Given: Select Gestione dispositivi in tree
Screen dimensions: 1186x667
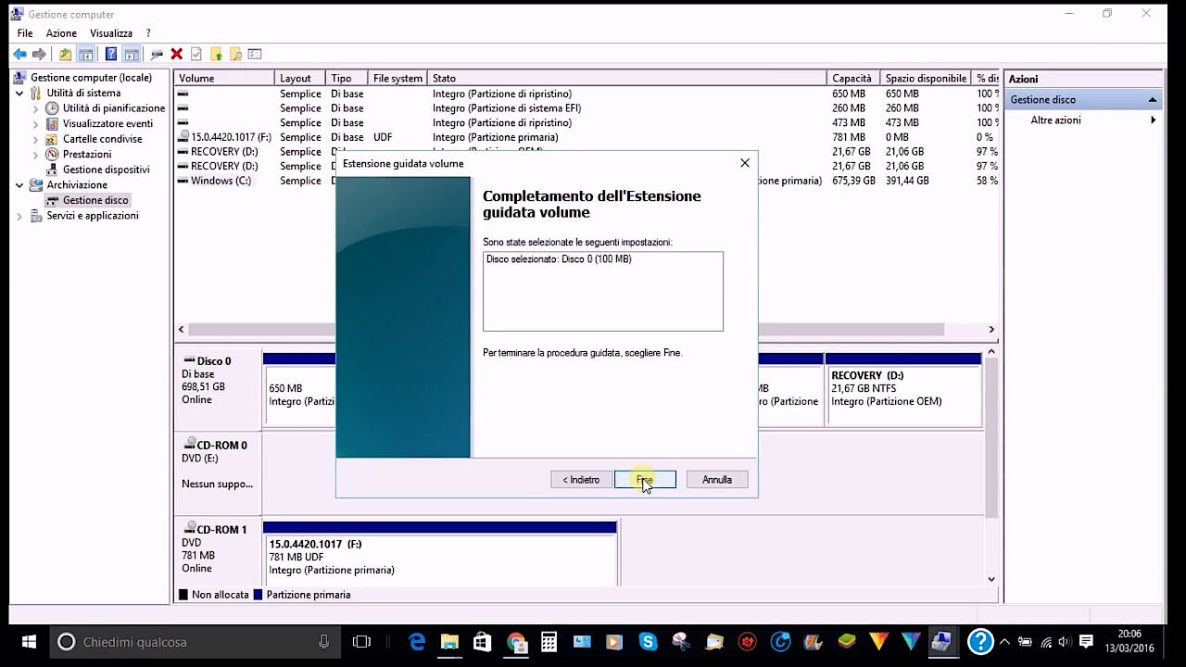Looking at the screenshot, I should [106, 170].
